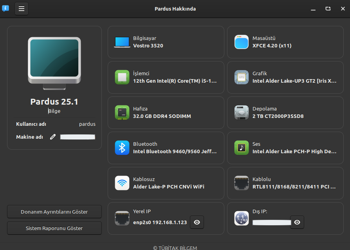Click the İşlemci processor chip icon
Image resolution: width=350 pixels, height=250 pixels.
(122, 77)
